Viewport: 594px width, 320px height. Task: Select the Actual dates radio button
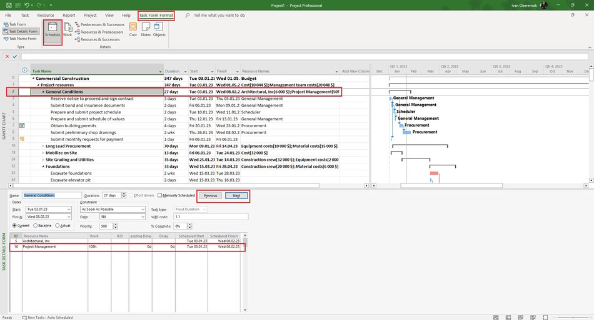pos(57,226)
